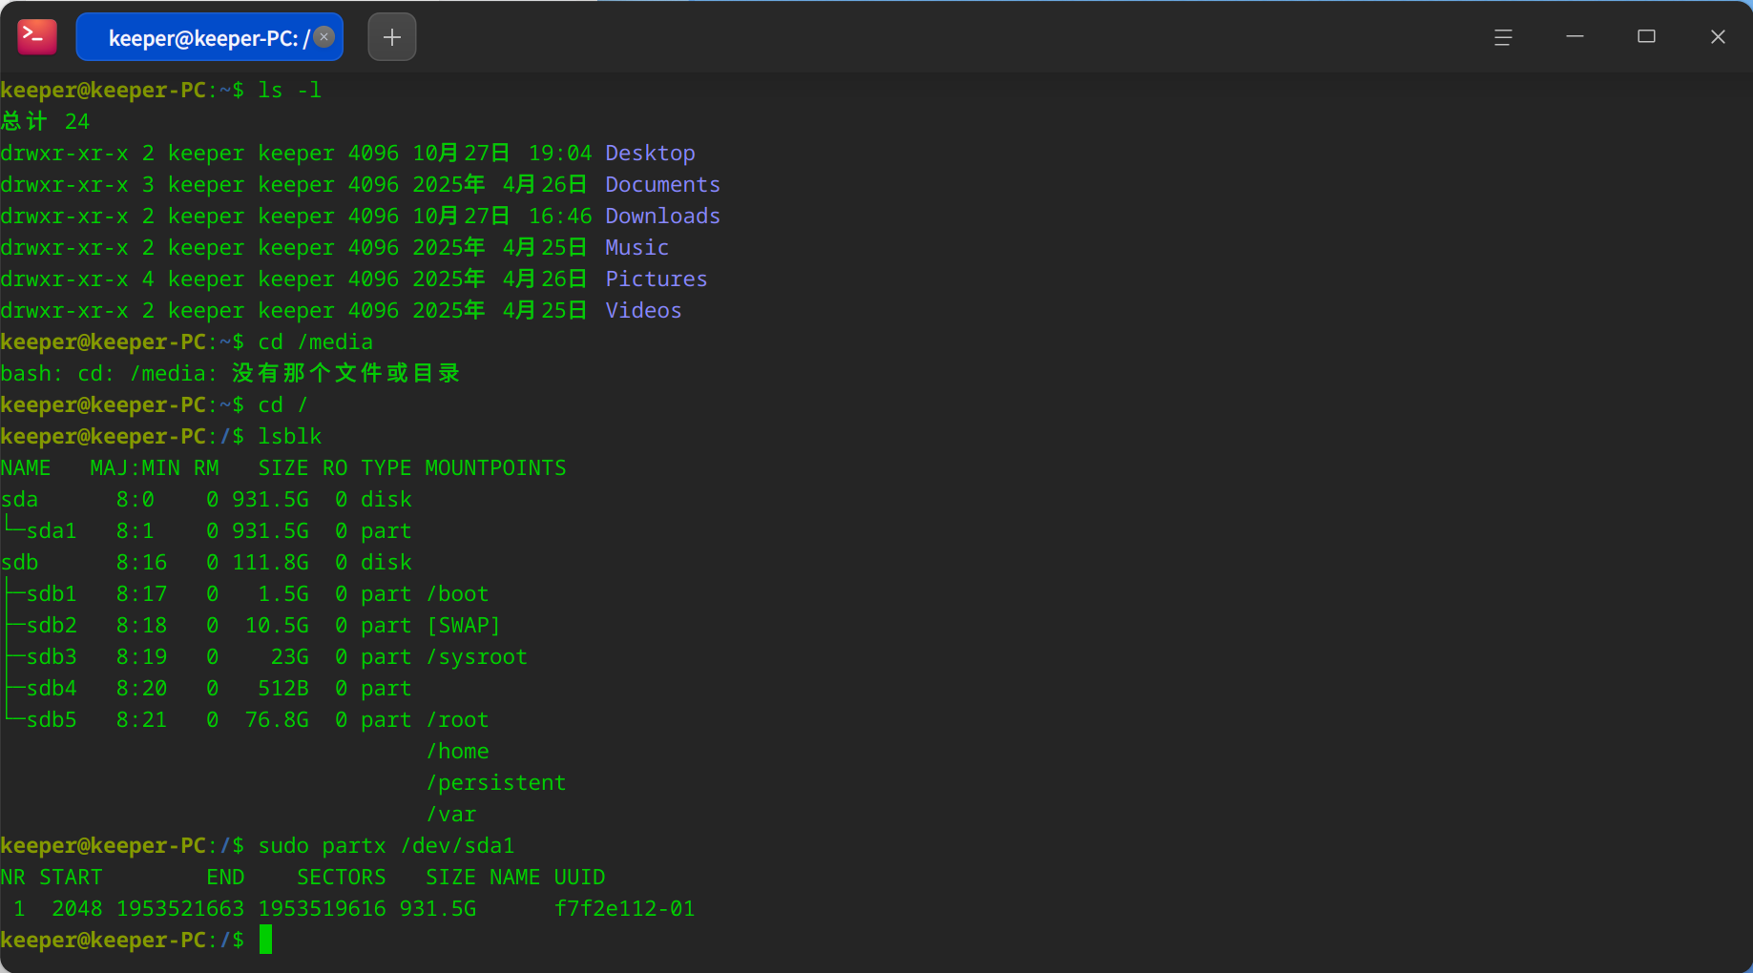Click the MOUNTPOINTS column header

(495, 467)
